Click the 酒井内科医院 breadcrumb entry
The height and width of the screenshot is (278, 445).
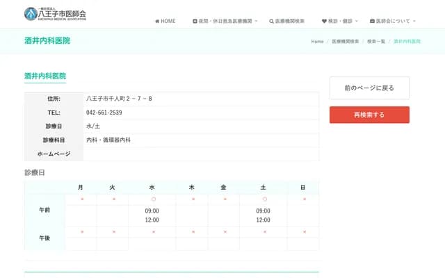pyautogui.click(x=407, y=42)
